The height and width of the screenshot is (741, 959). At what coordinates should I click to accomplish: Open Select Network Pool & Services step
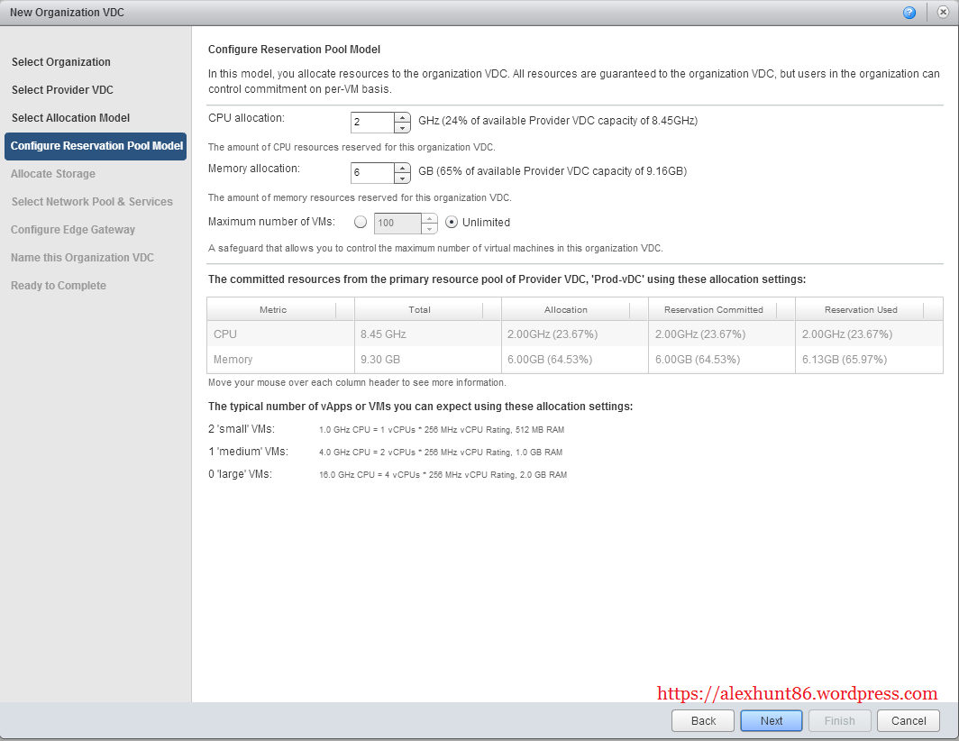click(x=92, y=202)
